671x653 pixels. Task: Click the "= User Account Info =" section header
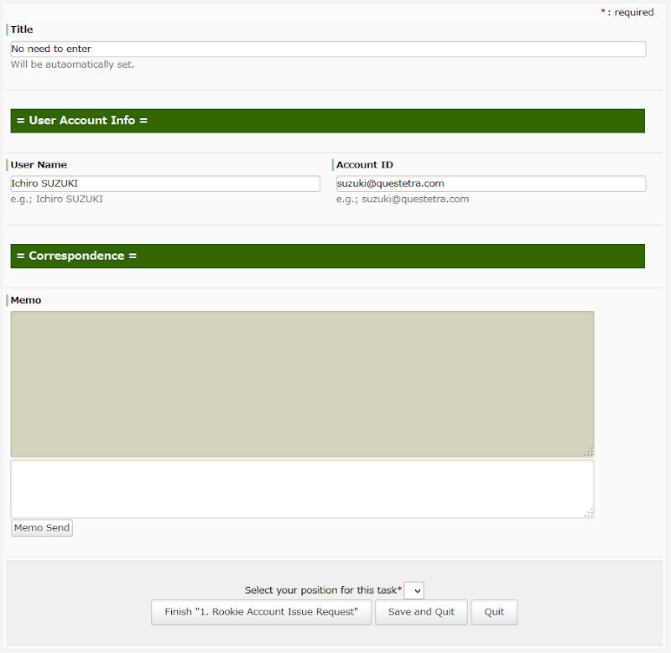(x=327, y=120)
